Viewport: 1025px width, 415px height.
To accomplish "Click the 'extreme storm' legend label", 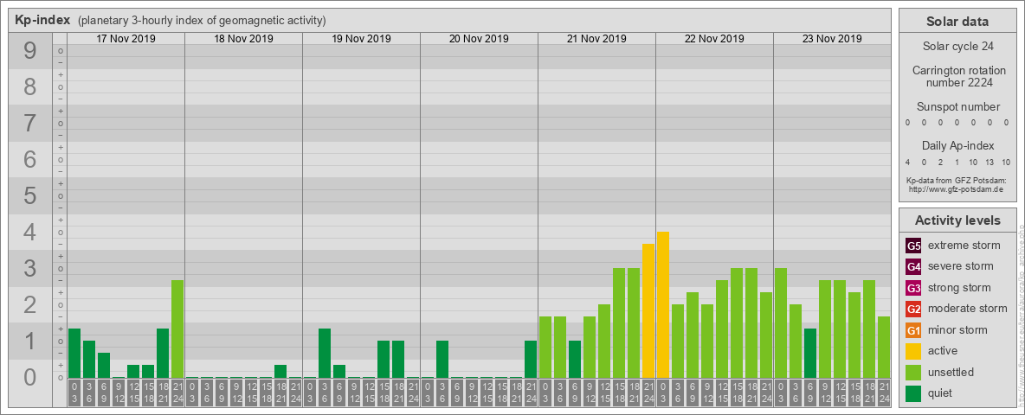I will (964, 246).
